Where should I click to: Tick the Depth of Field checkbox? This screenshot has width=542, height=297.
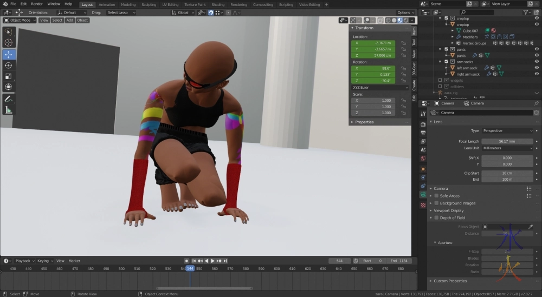coord(436,217)
